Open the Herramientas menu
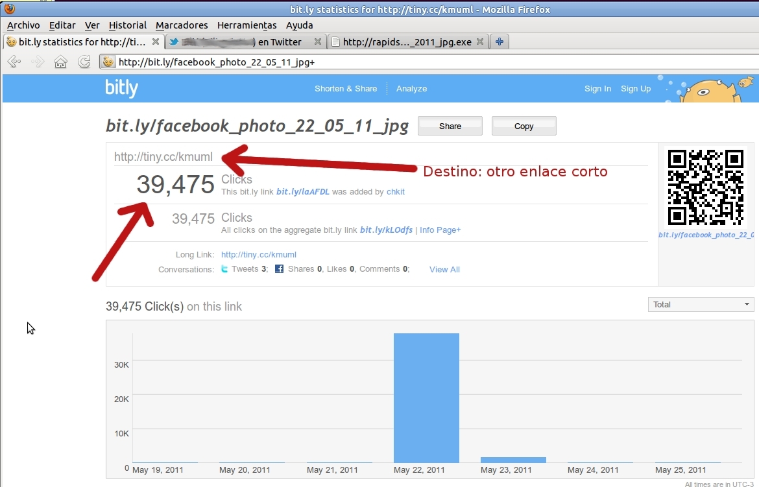Viewport: 759px width, 487px height. (247, 25)
